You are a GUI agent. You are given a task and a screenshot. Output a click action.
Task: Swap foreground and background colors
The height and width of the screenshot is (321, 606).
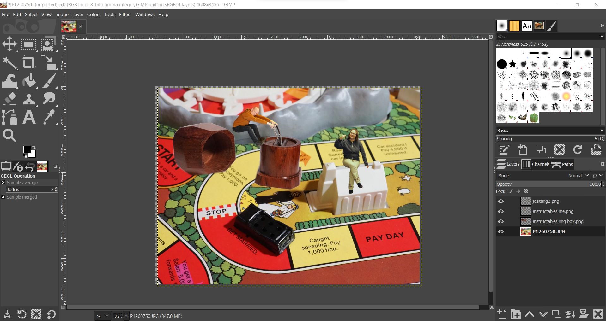[x=33, y=147]
